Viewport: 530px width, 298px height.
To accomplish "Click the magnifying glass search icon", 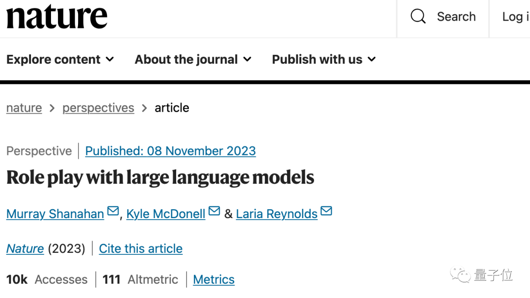I will pos(418,17).
